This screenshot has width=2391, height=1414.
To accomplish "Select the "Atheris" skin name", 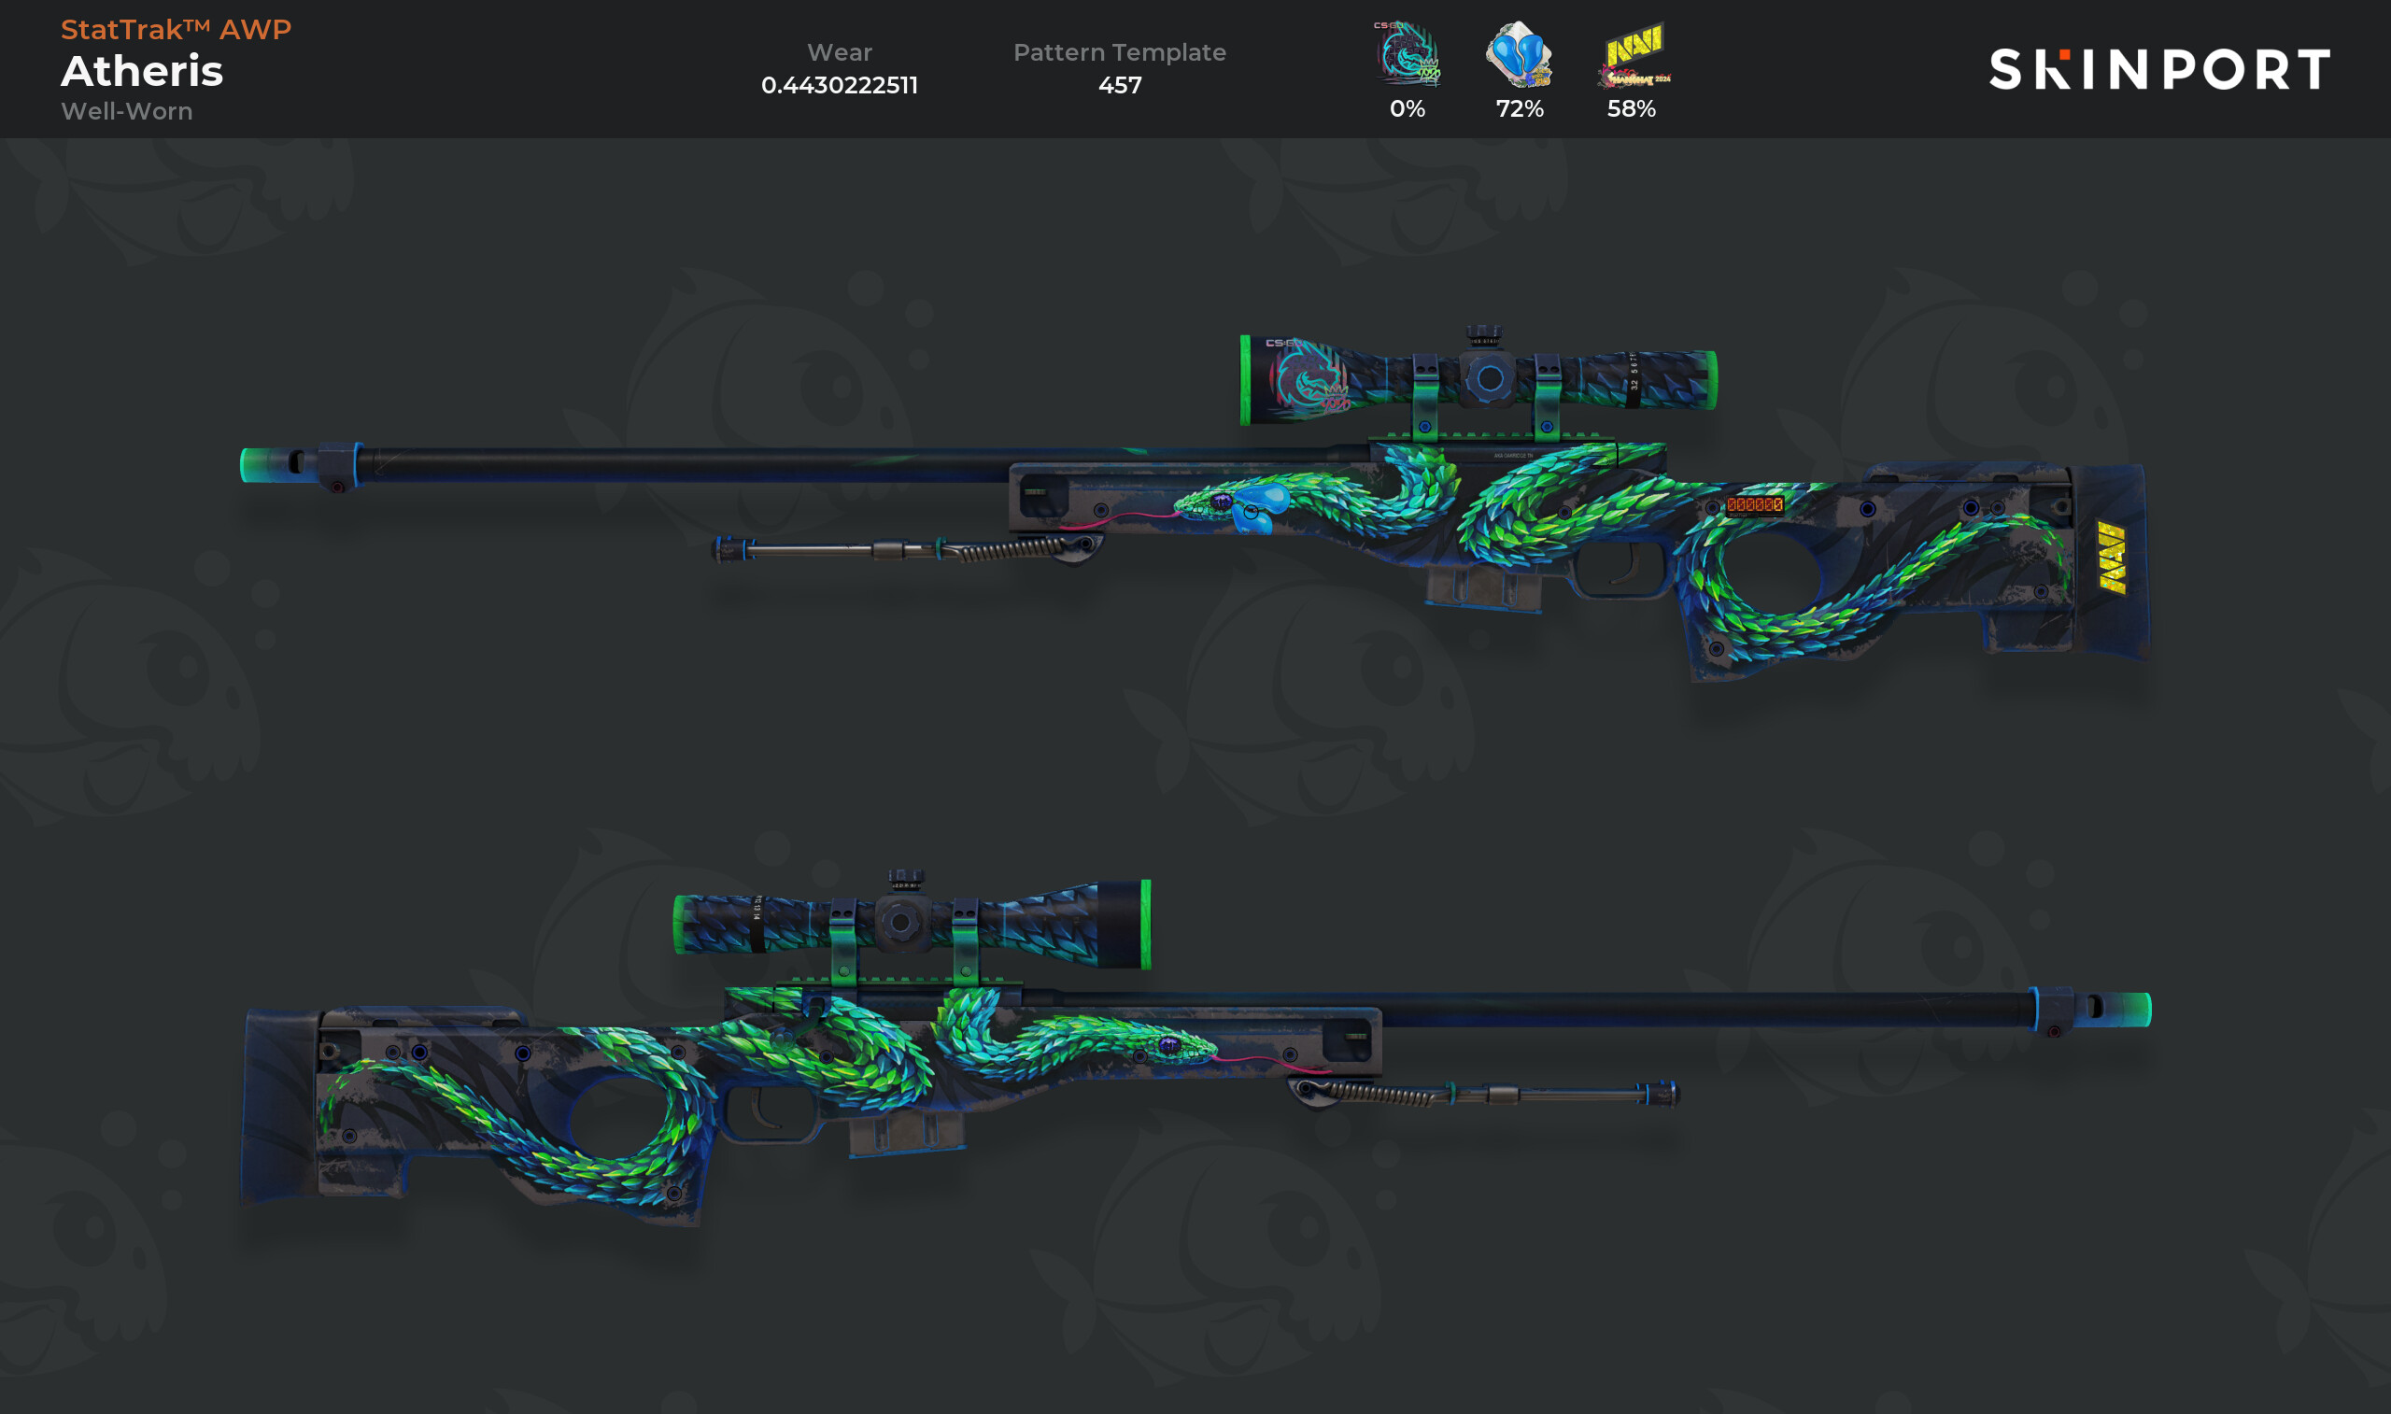I will click(x=142, y=72).
